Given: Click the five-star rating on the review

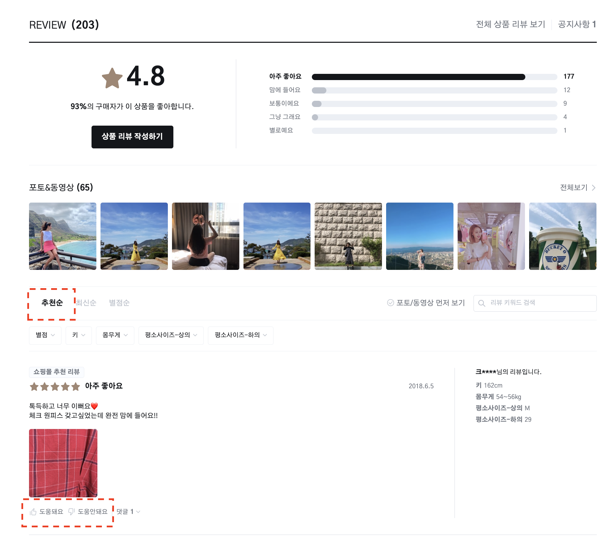Looking at the screenshot, I should pos(55,387).
